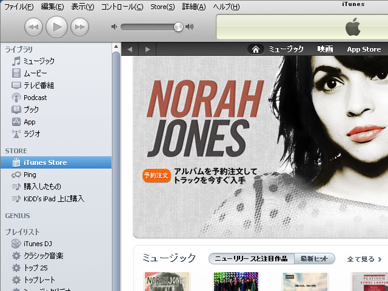Select the ブック book icon

point(16,110)
